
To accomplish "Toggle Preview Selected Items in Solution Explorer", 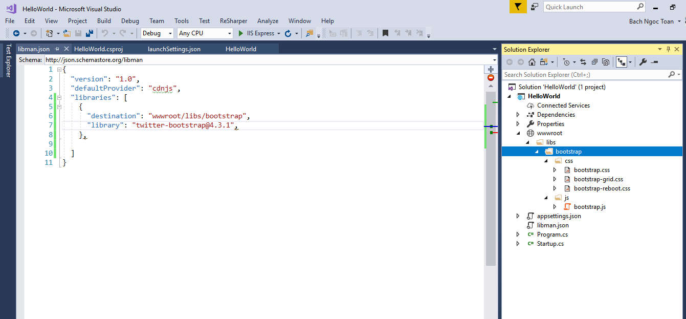I will pyautogui.click(x=621, y=61).
